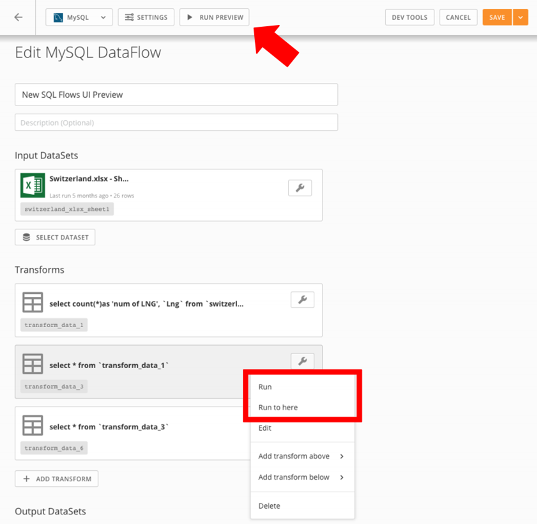
Task: Click the Switzerland.xlsx - Sh... dataset title
Action: 89,179
